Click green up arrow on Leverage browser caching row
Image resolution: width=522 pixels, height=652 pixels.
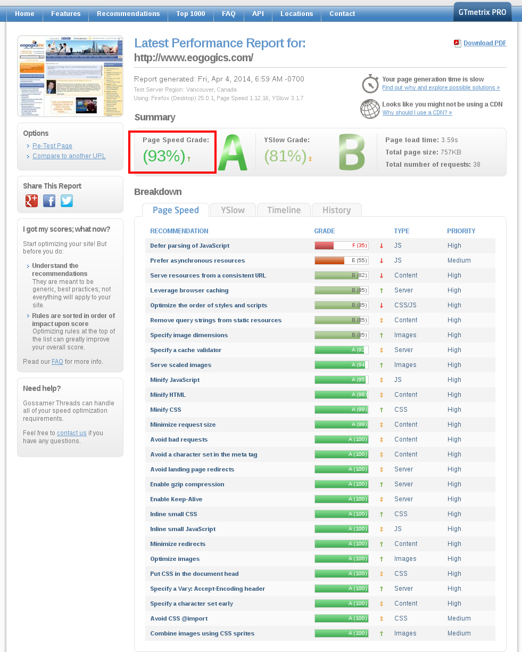[x=382, y=291]
